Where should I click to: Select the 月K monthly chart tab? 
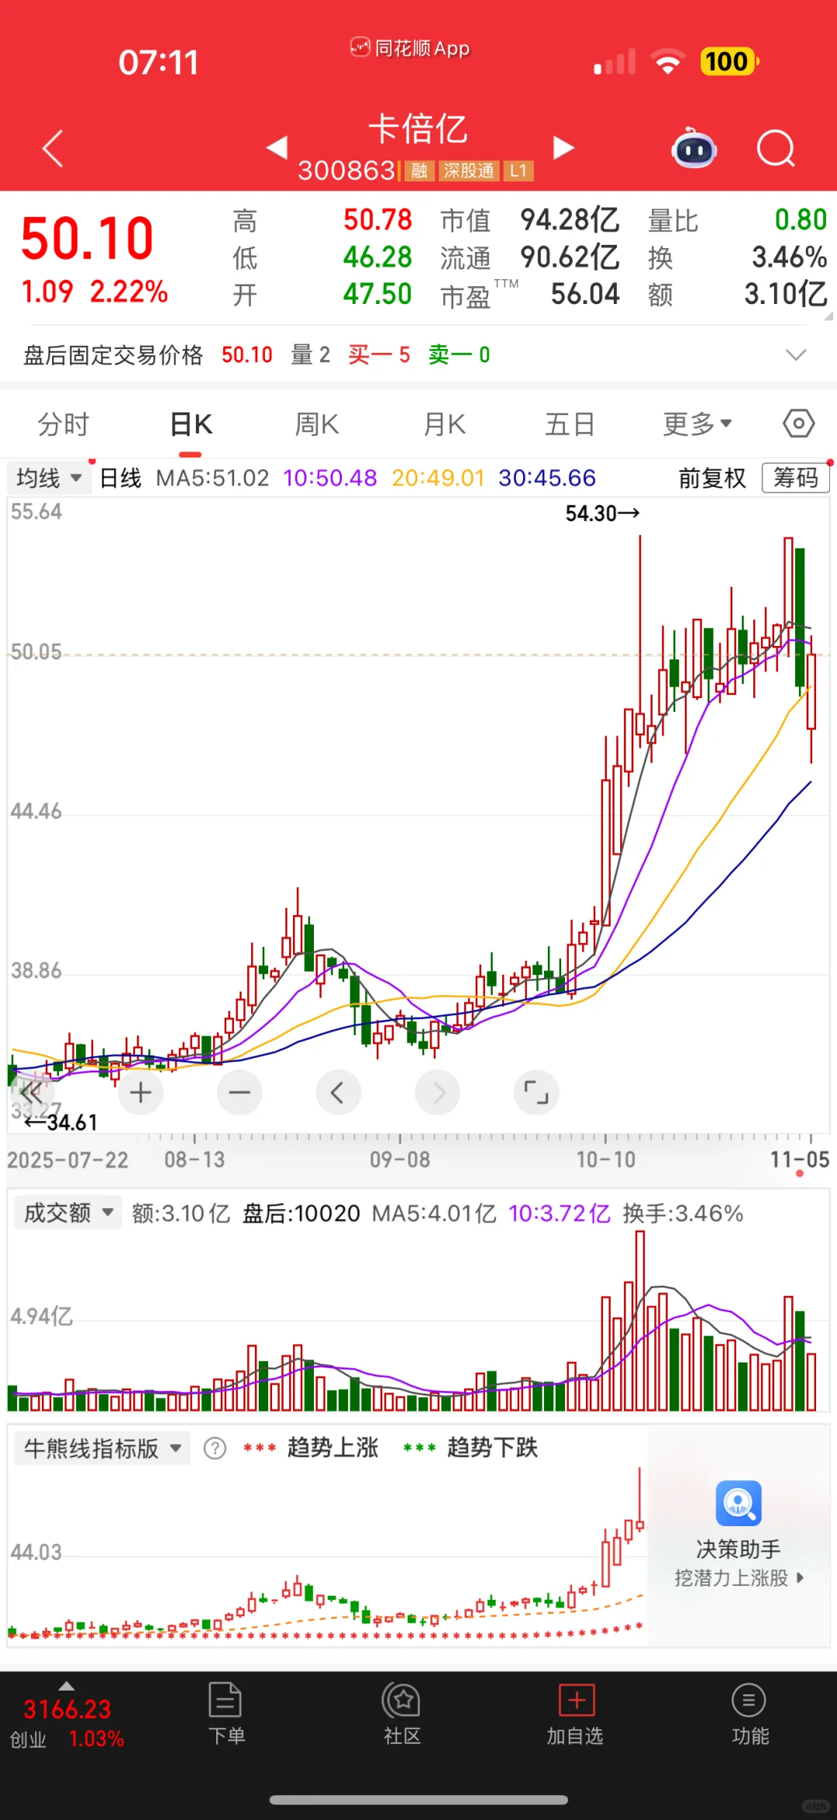click(444, 424)
